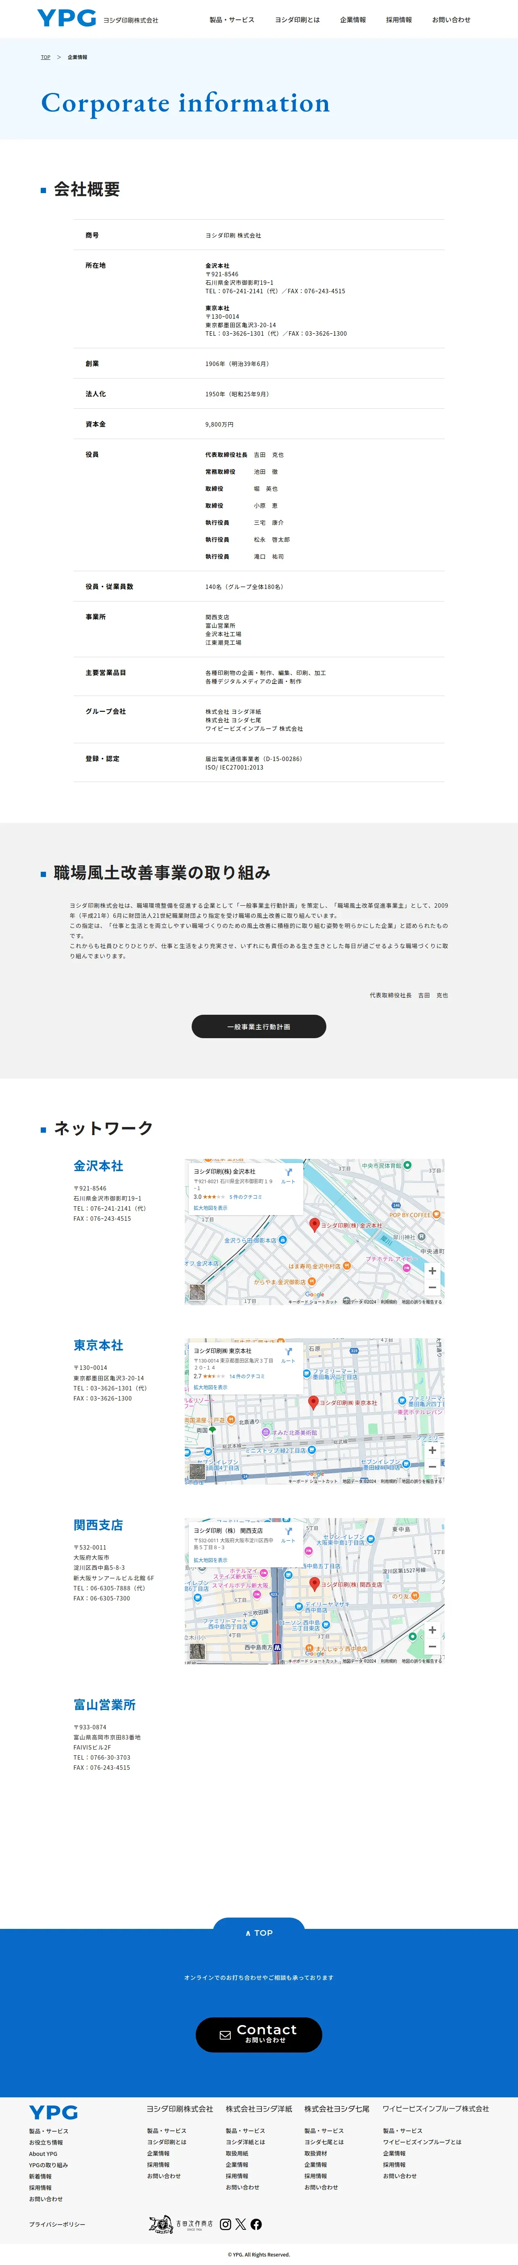Click the すみだ北斎美術館 museum icon
518x2265 pixels.
point(266,1432)
